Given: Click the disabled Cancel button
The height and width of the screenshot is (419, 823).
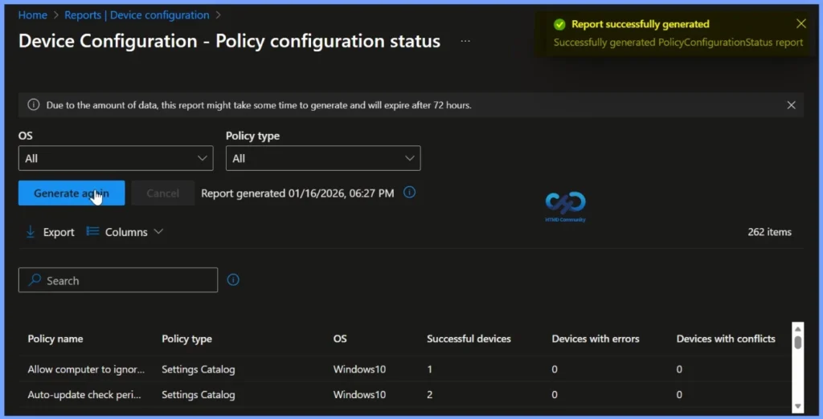Looking at the screenshot, I should [162, 193].
